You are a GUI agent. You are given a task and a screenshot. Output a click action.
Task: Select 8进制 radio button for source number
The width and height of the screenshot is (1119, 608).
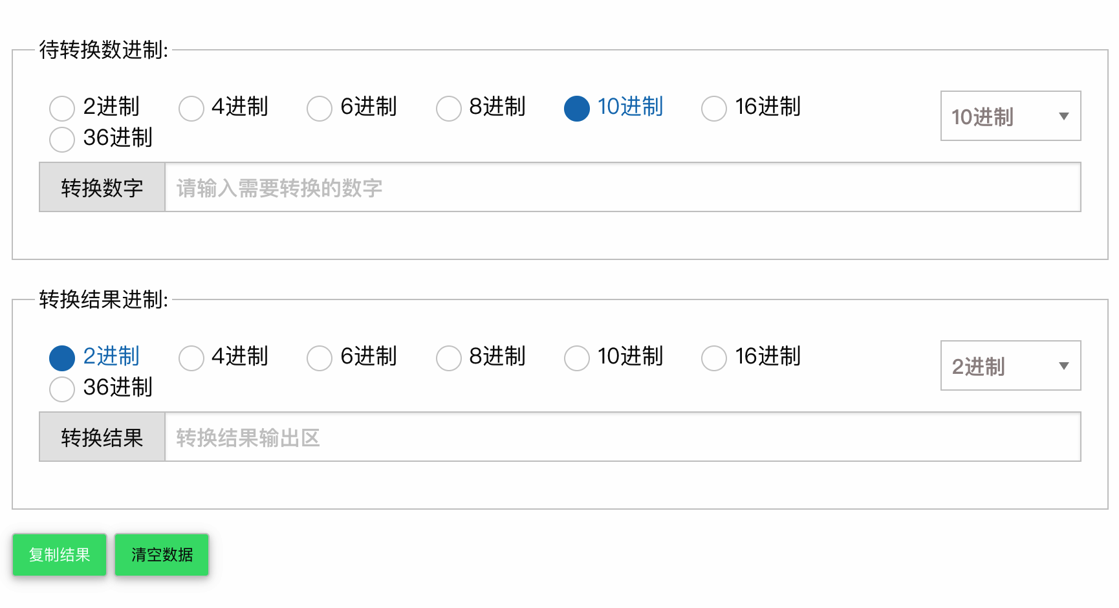pyautogui.click(x=449, y=108)
